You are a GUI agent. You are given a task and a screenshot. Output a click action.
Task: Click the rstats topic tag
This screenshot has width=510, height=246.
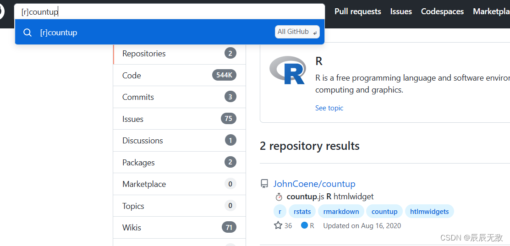(x=302, y=212)
